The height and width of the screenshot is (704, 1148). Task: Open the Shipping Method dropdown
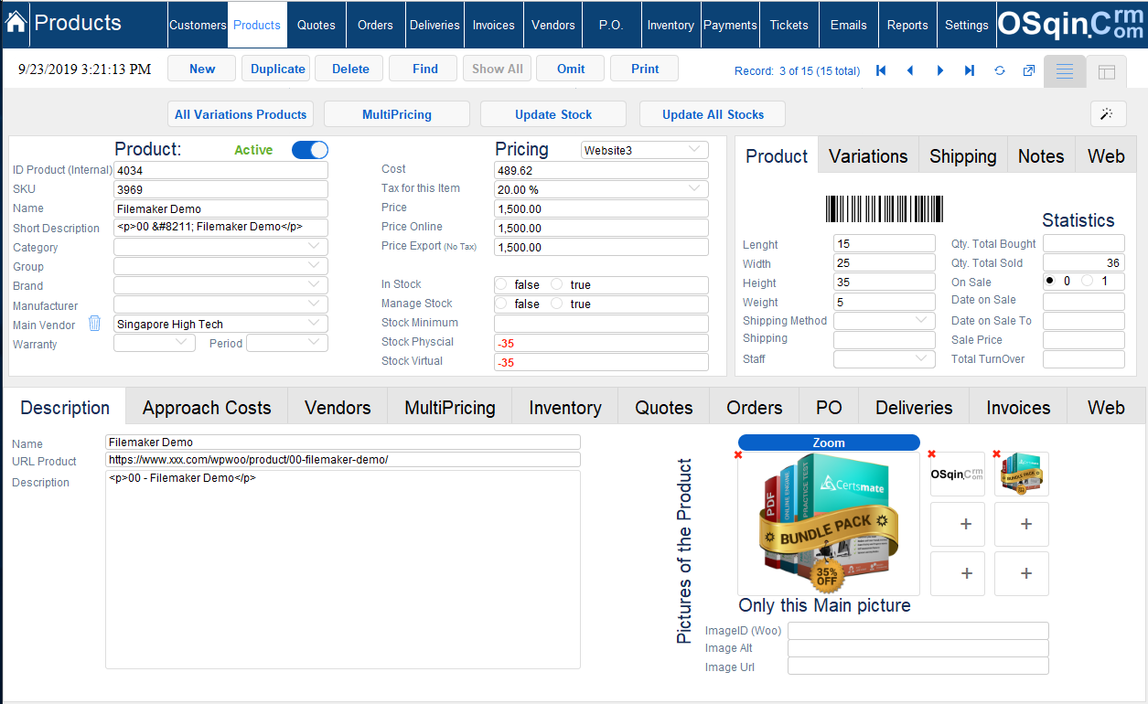(885, 321)
